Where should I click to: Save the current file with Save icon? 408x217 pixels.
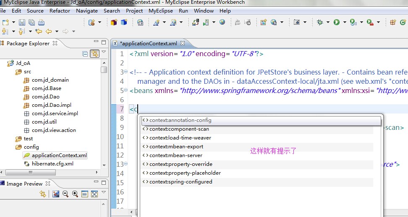coord(22,22)
